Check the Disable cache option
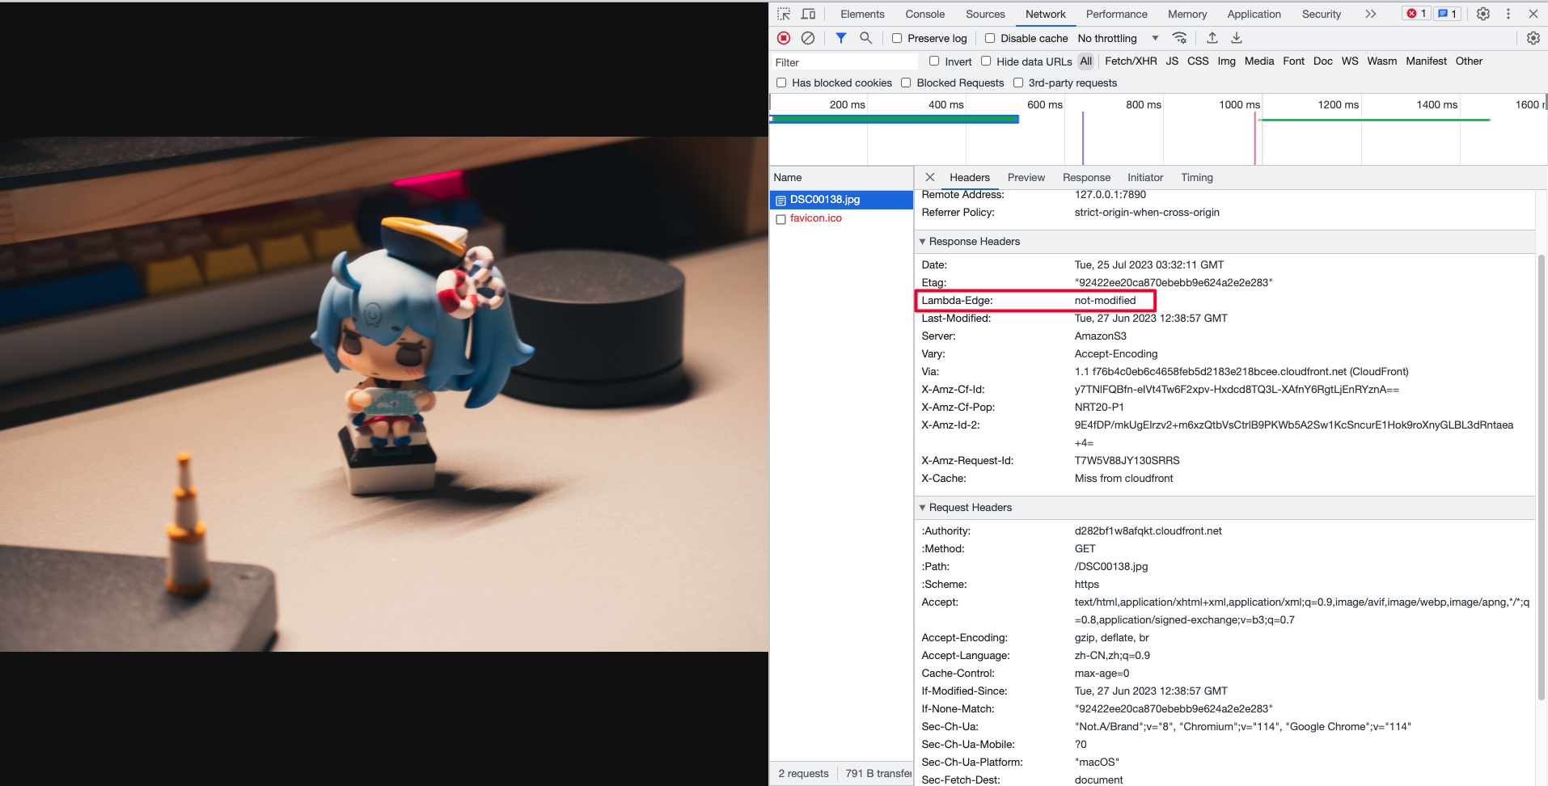 click(x=990, y=38)
